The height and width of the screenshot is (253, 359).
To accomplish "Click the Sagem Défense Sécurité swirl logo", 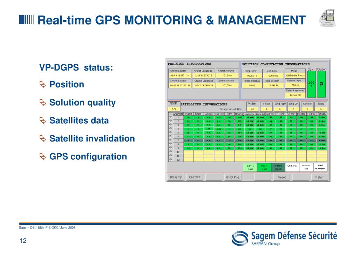I will [x=240, y=238].
